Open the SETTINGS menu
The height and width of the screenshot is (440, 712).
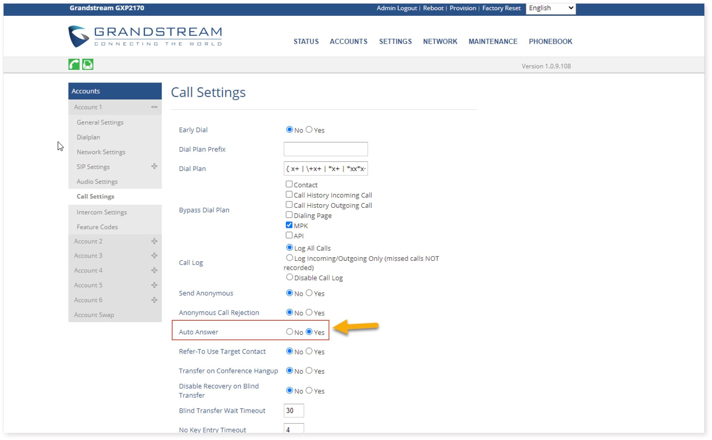pos(395,41)
